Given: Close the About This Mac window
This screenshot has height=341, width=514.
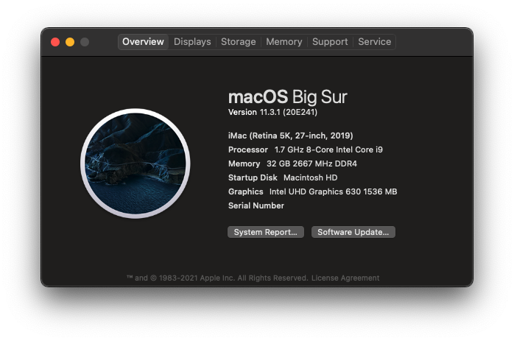Looking at the screenshot, I should tap(55, 42).
